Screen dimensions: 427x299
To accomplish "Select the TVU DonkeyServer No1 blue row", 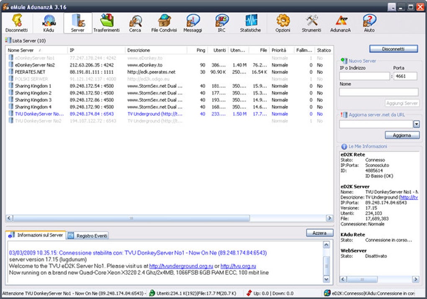I will [169, 114].
